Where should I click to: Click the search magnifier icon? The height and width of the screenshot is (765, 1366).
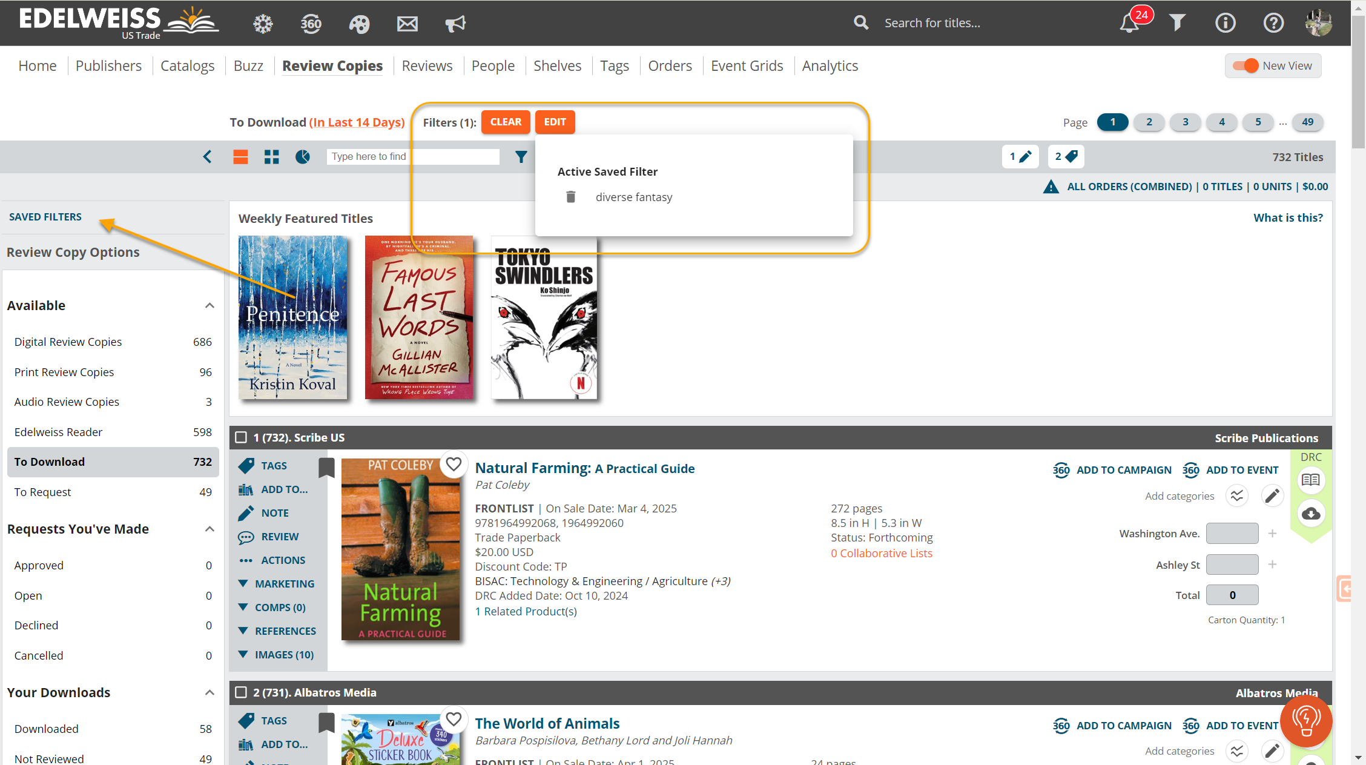[861, 23]
